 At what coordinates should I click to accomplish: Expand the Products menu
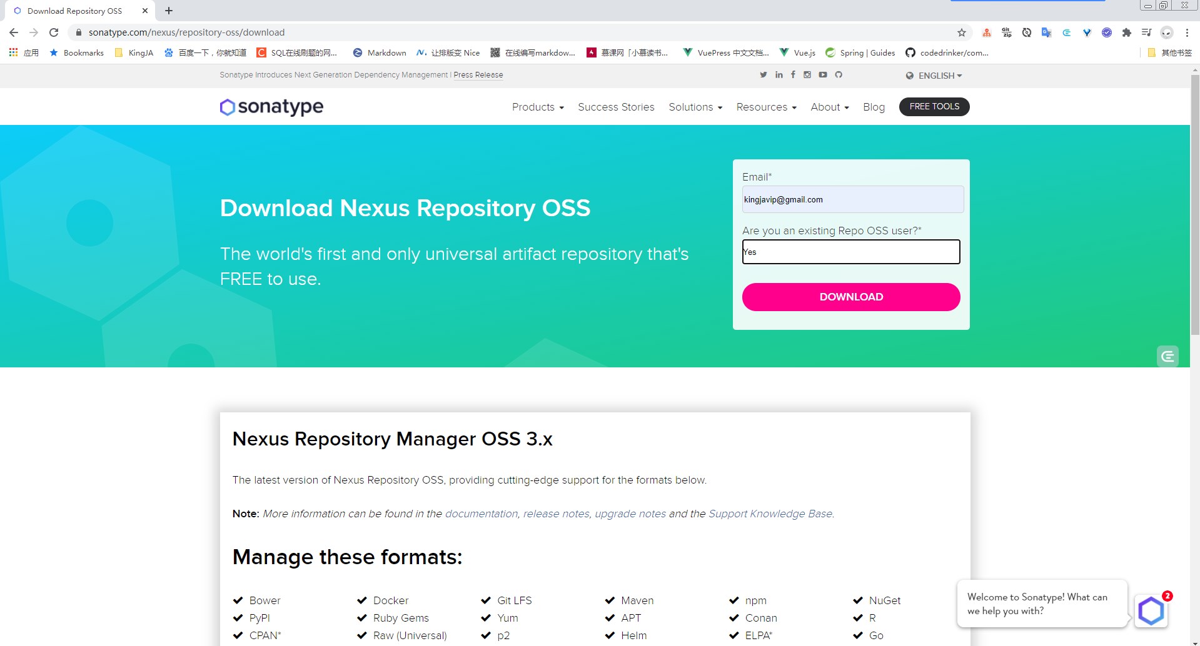538,107
